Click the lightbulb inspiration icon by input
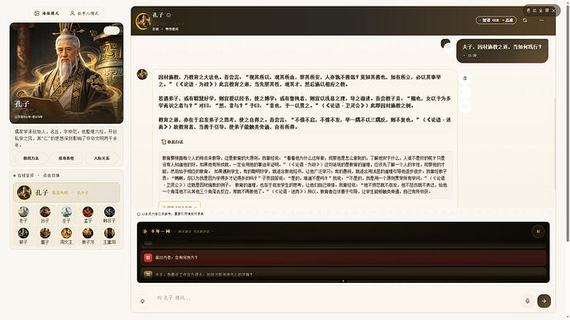 click(x=142, y=301)
